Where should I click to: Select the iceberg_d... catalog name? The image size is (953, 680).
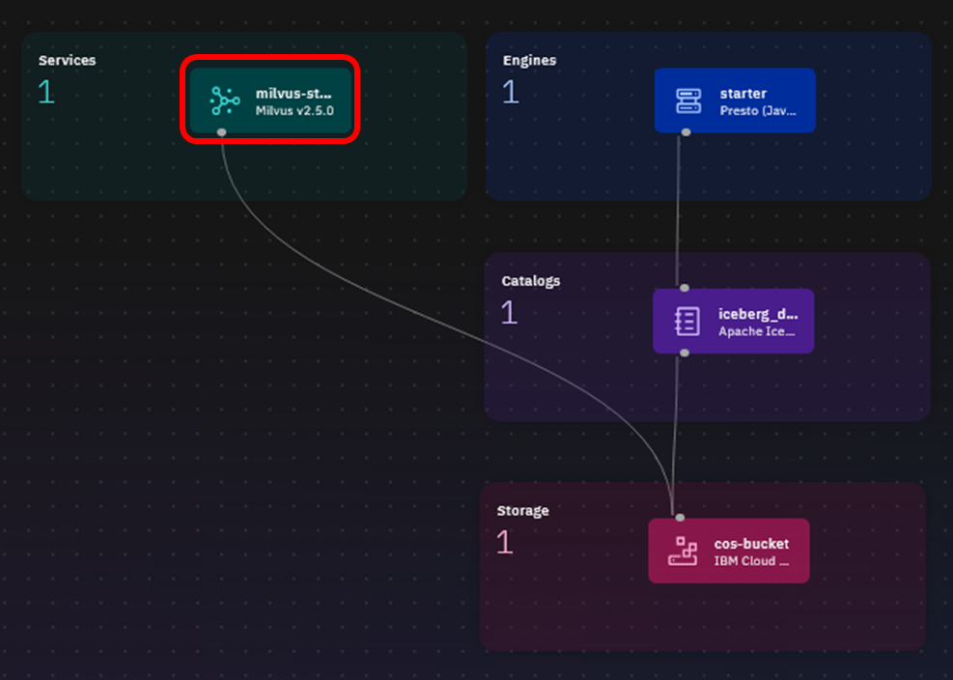click(758, 314)
